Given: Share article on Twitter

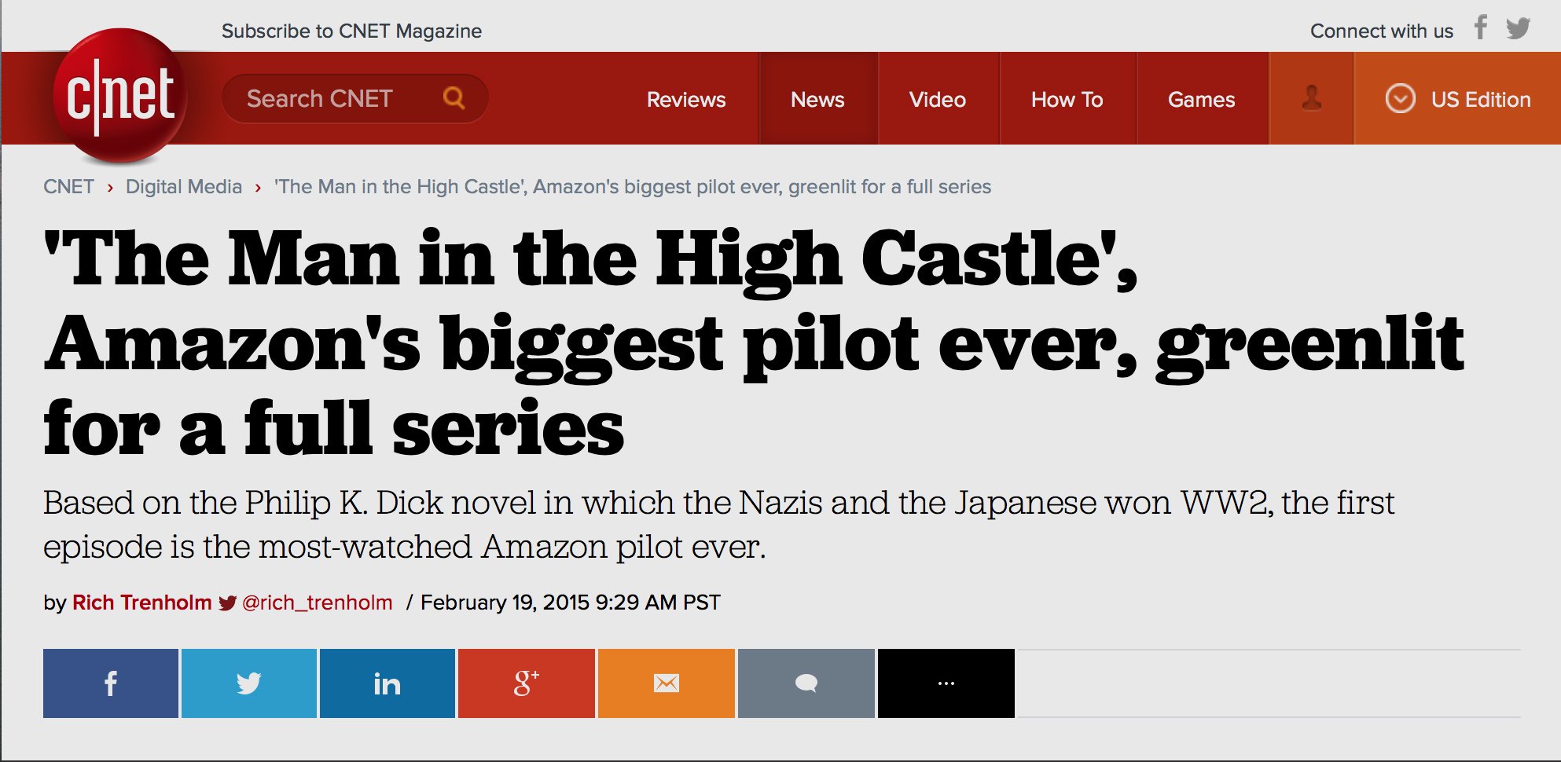Looking at the screenshot, I should [249, 683].
